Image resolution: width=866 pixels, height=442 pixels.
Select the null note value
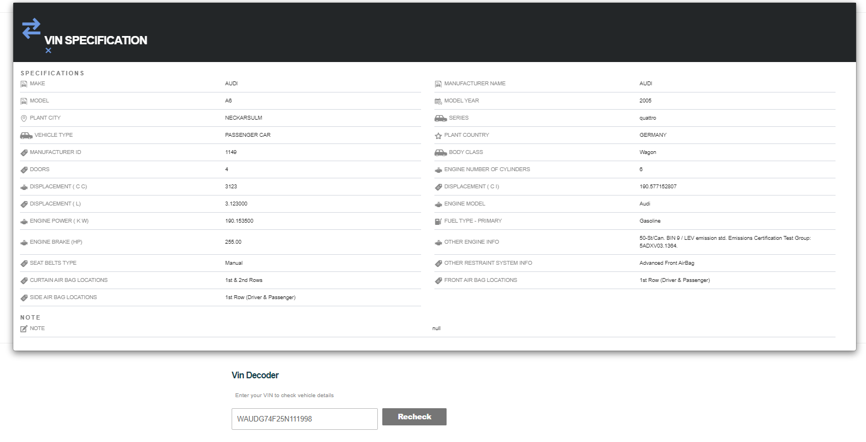pyautogui.click(x=437, y=328)
